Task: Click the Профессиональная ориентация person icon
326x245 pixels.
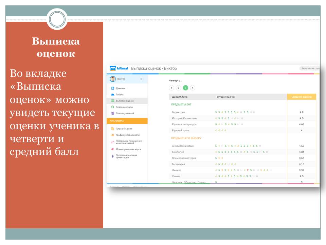Action: 113,156
